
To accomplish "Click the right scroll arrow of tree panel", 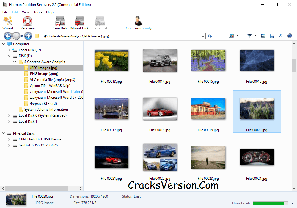I will [81, 188].
